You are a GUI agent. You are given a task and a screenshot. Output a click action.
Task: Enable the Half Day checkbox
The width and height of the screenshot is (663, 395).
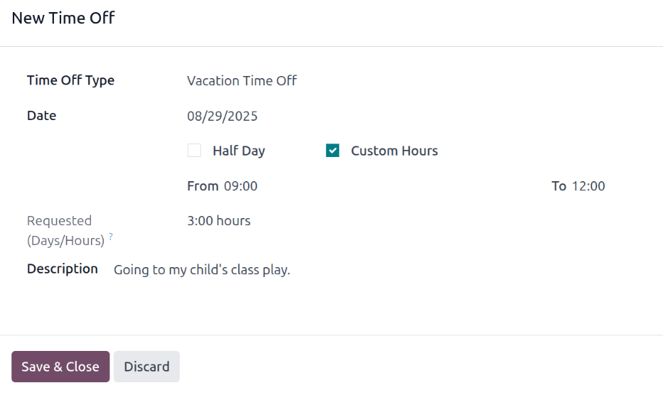[x=194, y=151]
